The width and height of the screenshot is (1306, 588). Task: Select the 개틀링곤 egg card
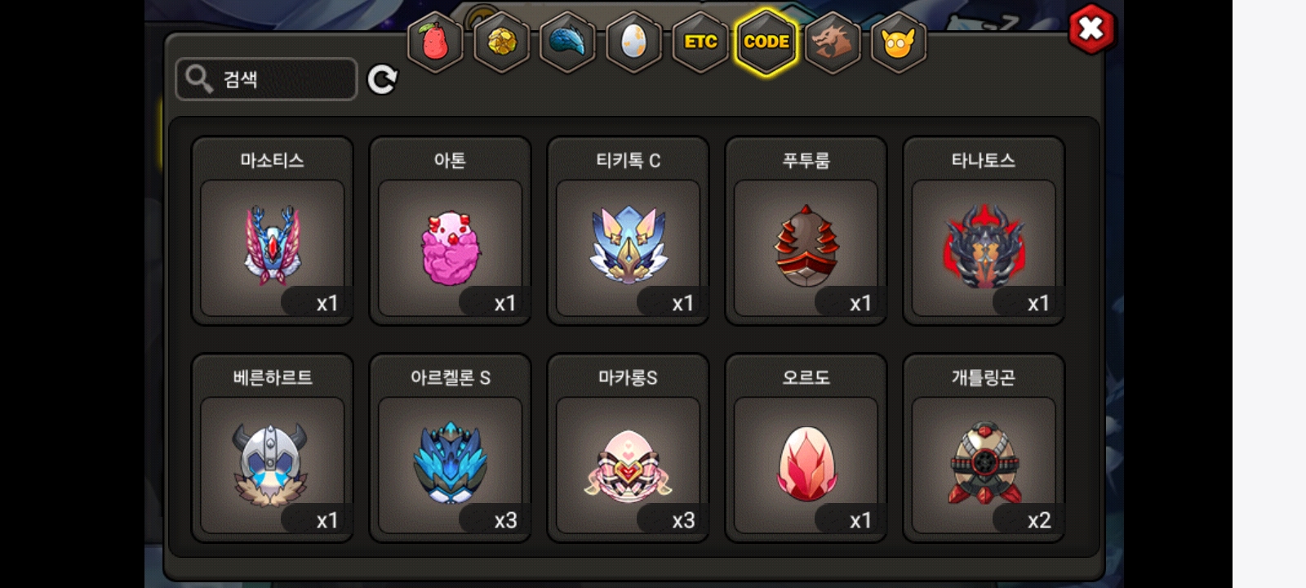coord(984,448)
